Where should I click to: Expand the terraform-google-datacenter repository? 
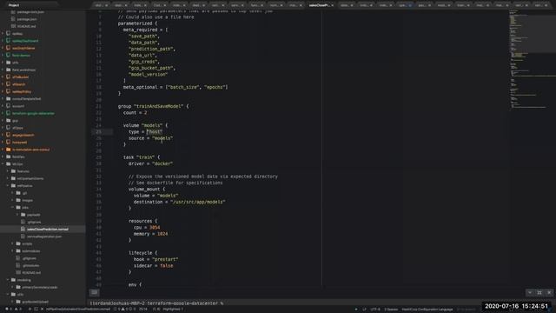coord(3,113)
